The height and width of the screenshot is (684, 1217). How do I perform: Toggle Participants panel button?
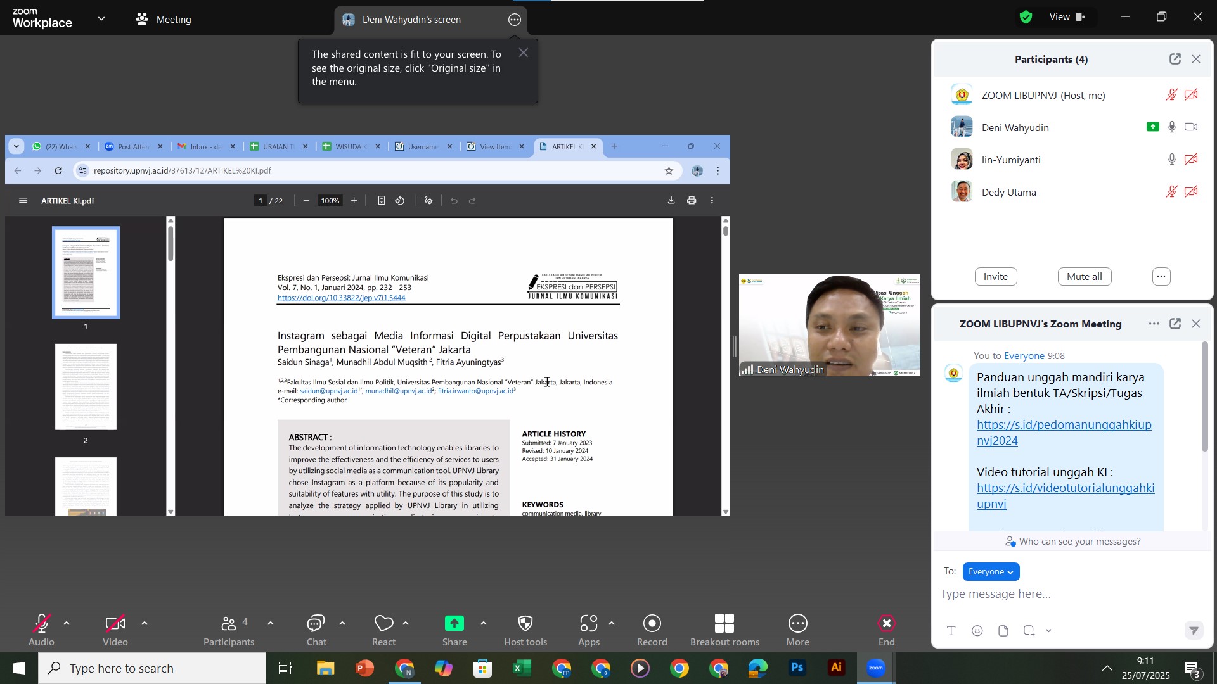229,630
